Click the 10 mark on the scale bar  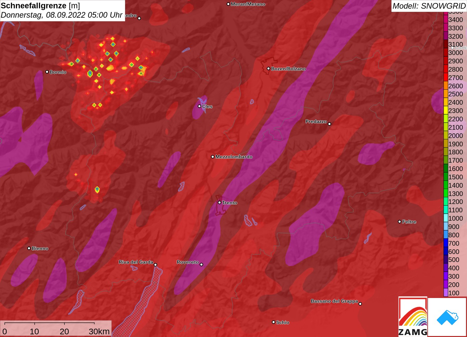pos(34,331)
